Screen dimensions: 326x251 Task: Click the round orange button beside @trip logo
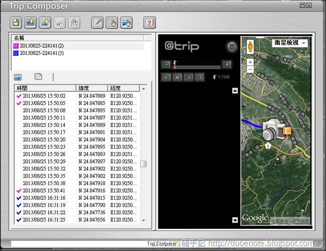[x=231, y=47]
